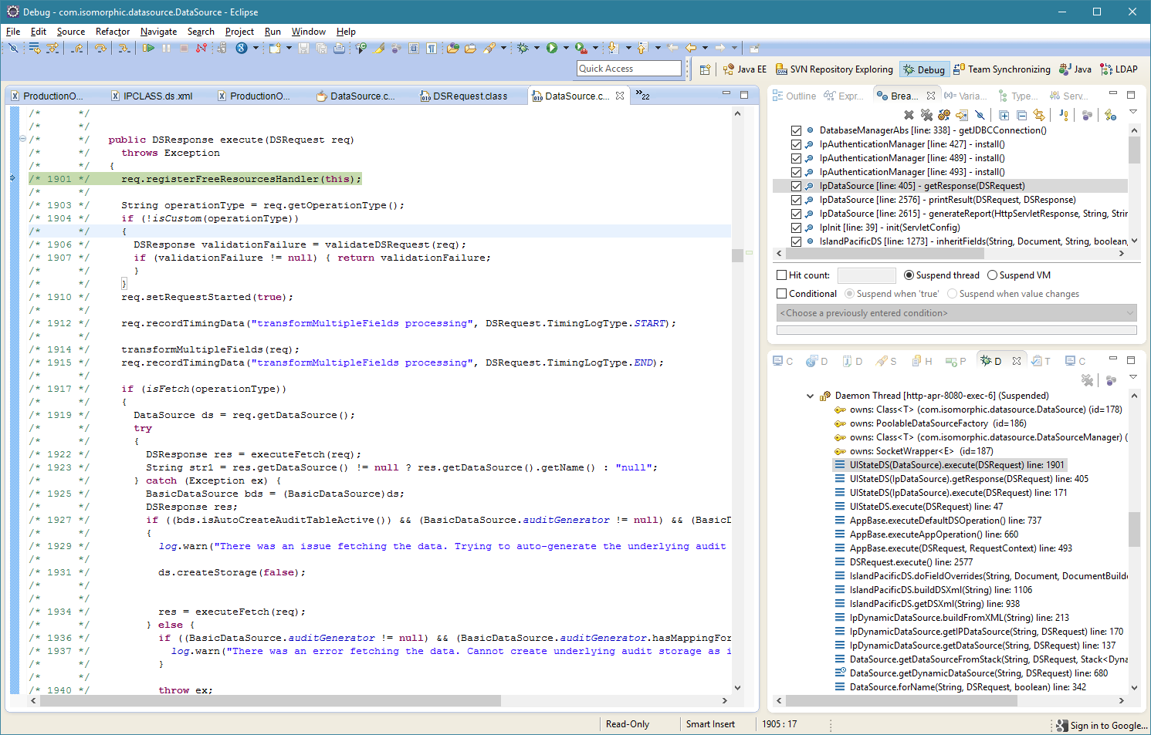1151x735 pixels.
Task: Click the Print toolbar icon
Action: [x=339, y=48]
